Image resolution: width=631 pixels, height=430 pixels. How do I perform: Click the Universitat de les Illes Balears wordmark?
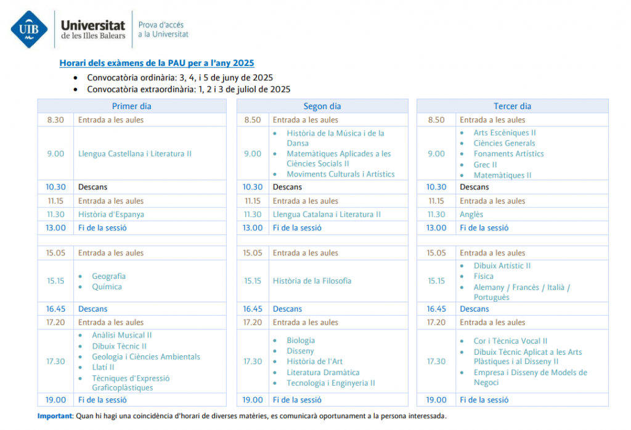click(93, 30)
